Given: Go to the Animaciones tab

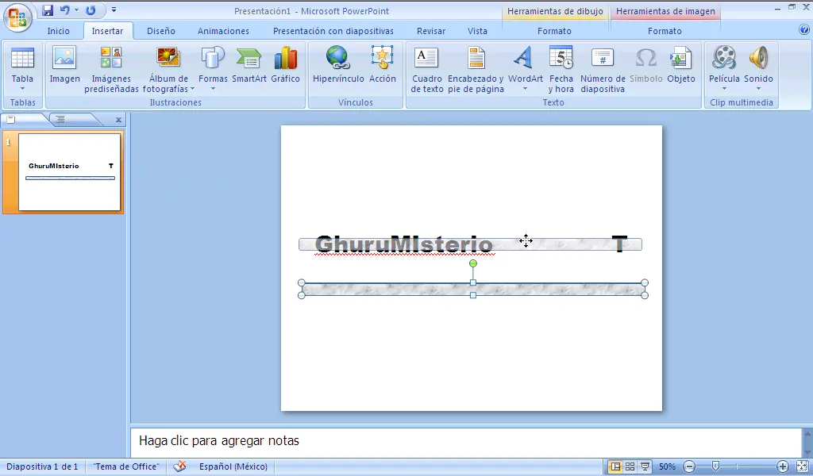Looking at the screenshot, I should click(x=223, y=31).
